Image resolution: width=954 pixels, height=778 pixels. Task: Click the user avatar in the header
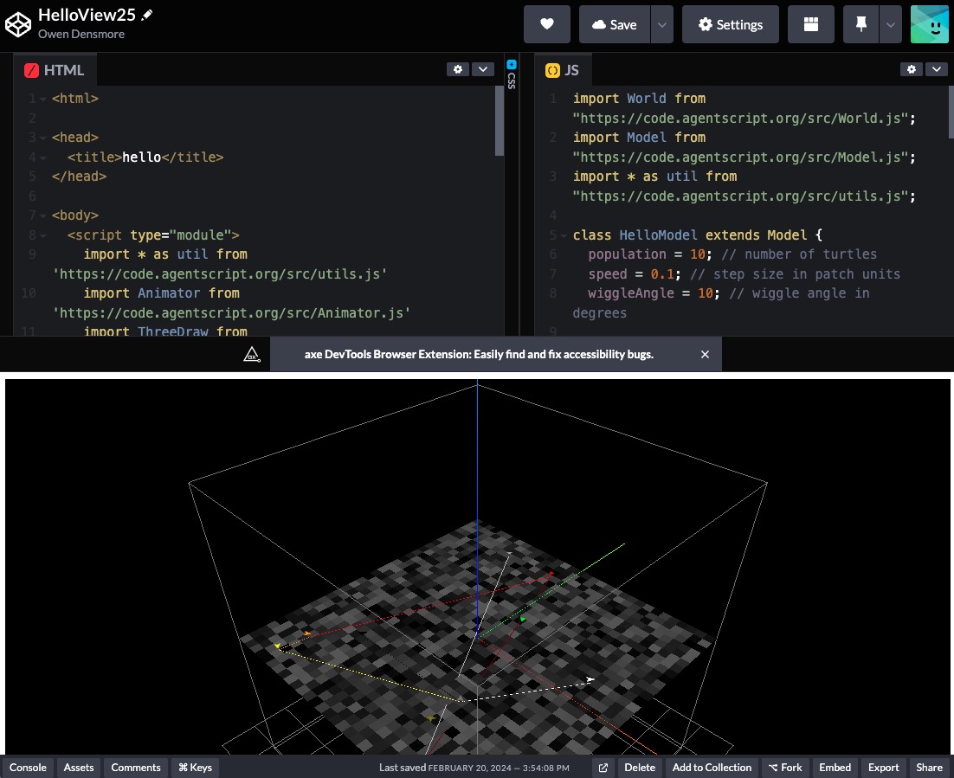point(930,24)
